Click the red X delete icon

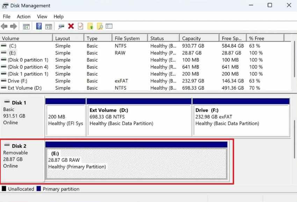71,26
